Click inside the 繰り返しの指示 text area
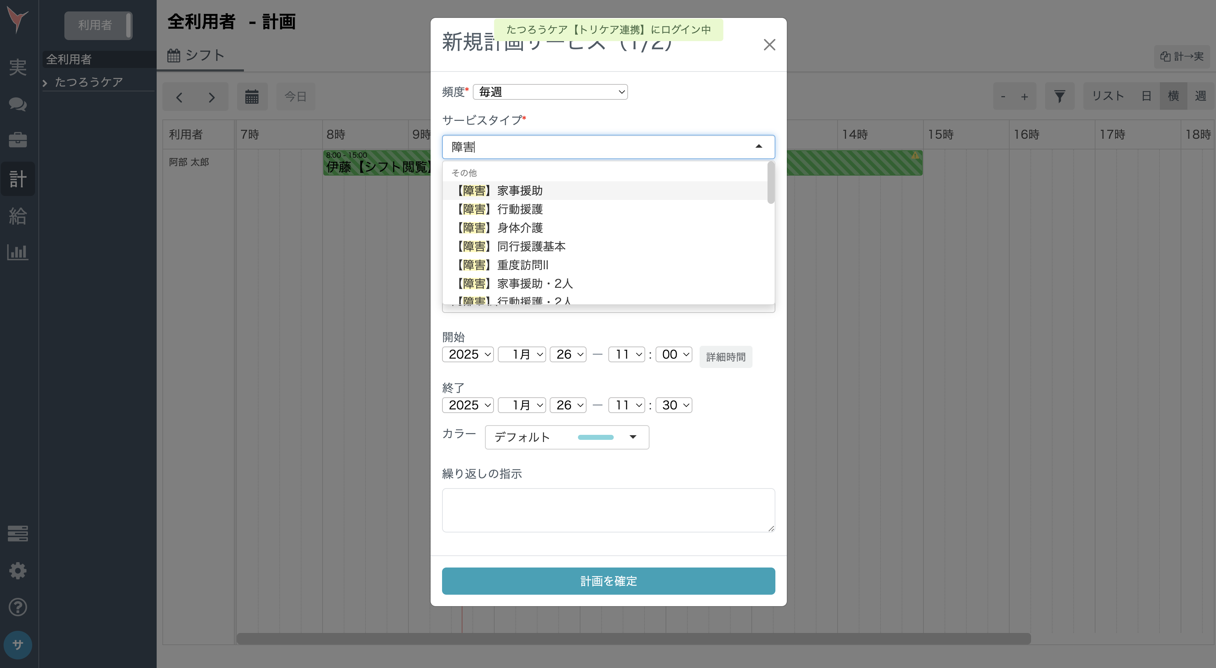Image resolution: width=1216 pixels, height=668 pixels. [608, 510]
